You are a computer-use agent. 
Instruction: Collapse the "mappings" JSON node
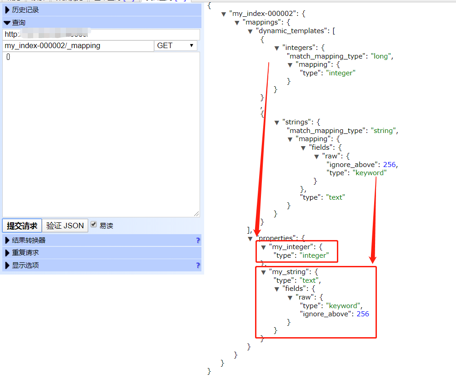237,23
